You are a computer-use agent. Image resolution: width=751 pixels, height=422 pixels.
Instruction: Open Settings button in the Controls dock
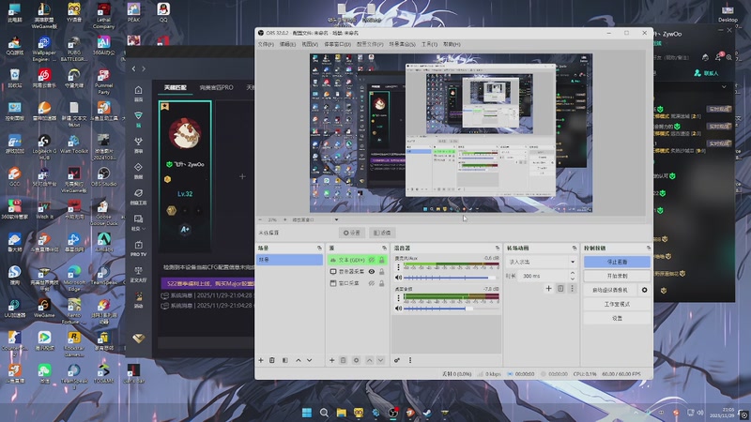click(x=617, y=318)
